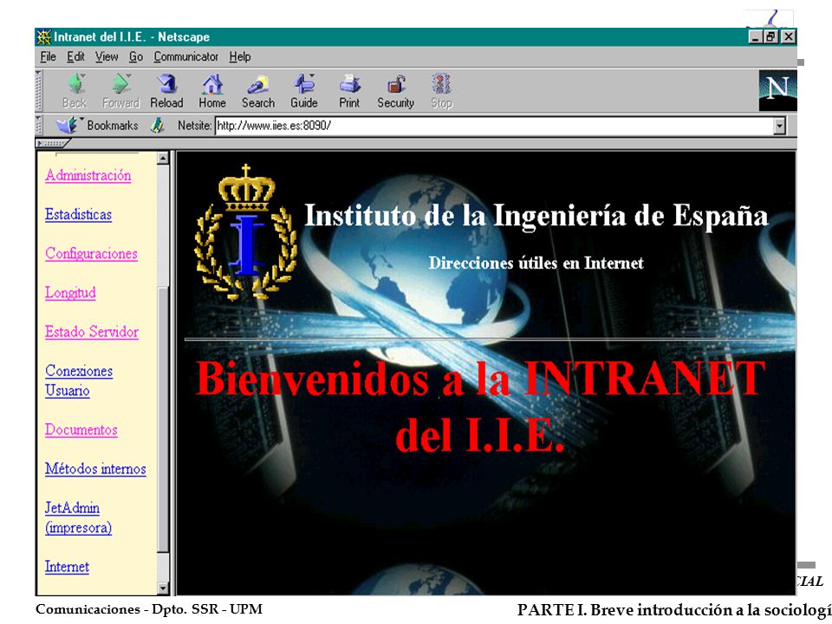This screenshot has width=832, height=624.
Task: Open the Help menu
Action: [x=240, y=57]
